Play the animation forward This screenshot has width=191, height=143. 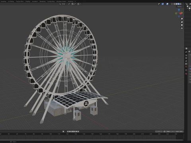(74, 131)
